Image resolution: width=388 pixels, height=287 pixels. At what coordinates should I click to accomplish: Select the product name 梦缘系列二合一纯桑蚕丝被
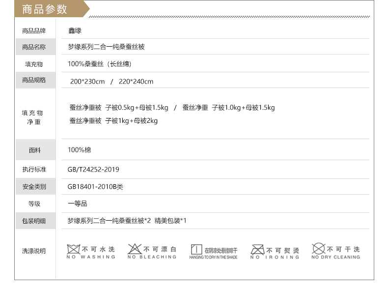click(106, 47)
